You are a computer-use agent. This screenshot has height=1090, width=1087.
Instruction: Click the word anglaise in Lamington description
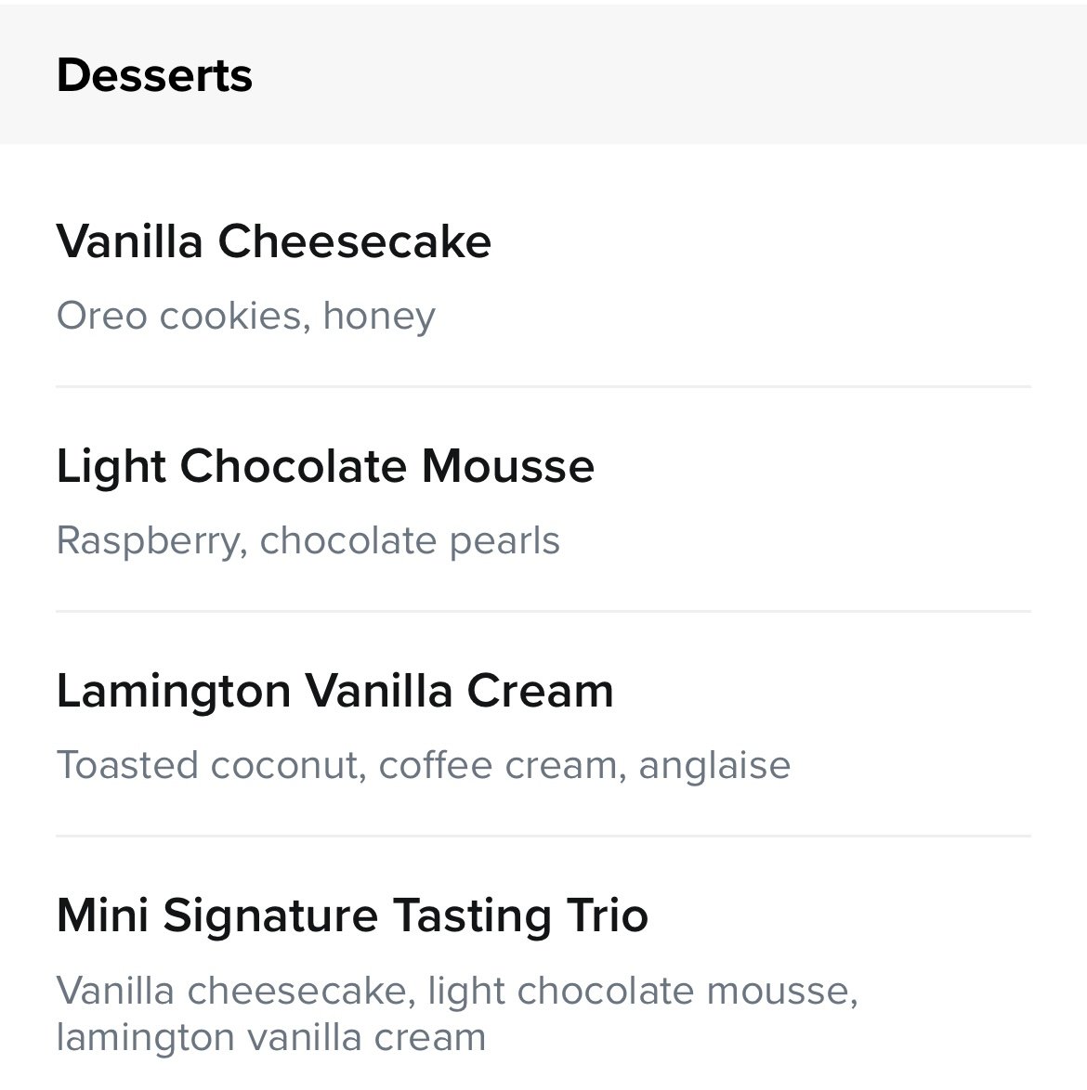pyautogui.click(x=715, y=767)
